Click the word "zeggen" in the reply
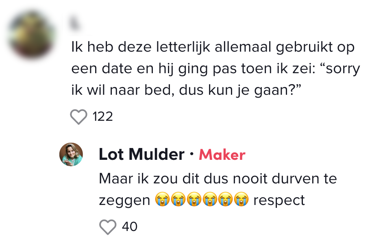Viewport: 383px width, 244px height. coord(124,200)
